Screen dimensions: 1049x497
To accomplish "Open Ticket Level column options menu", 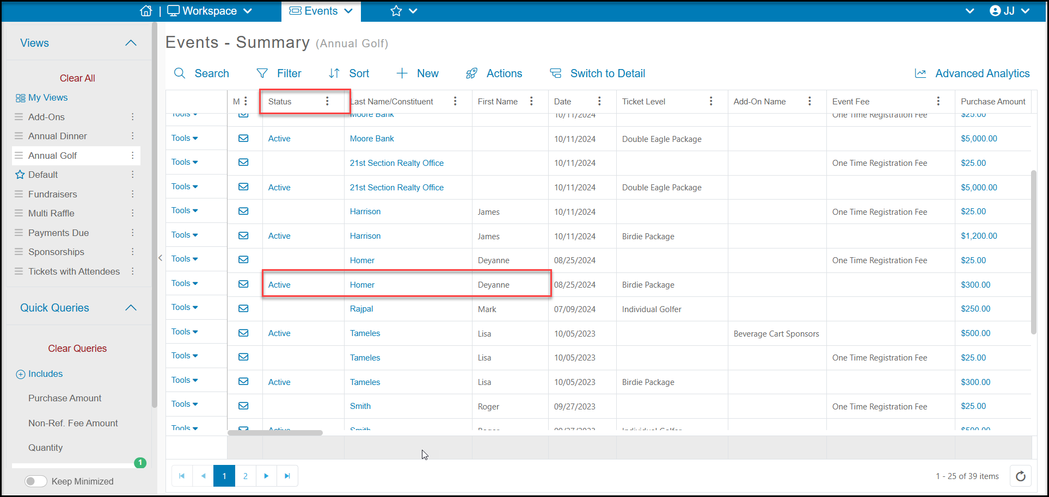I will 711,101.
